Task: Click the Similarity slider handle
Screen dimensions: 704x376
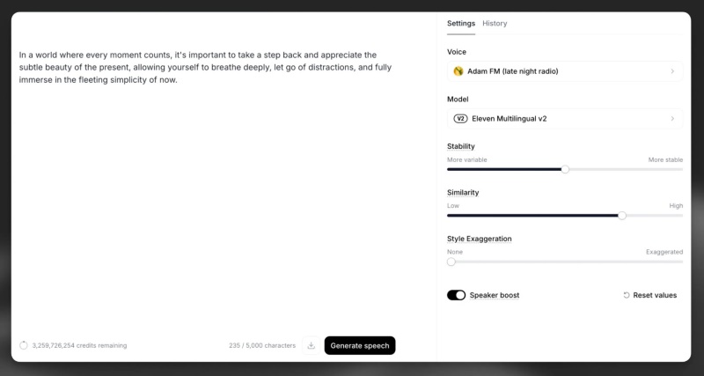Action: coord(622,215)
